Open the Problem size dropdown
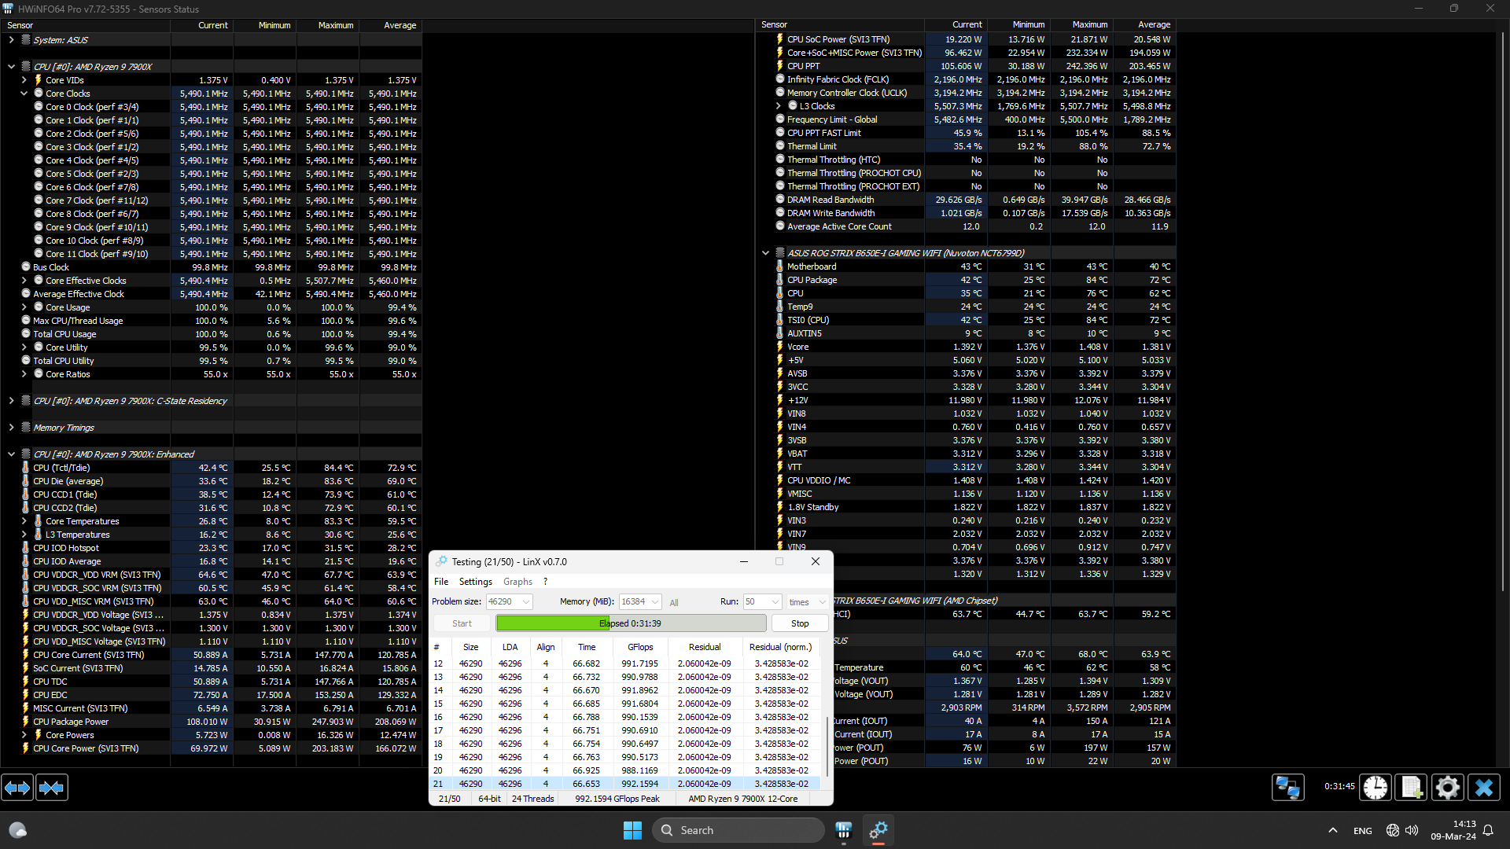 (x=526, y=601)
